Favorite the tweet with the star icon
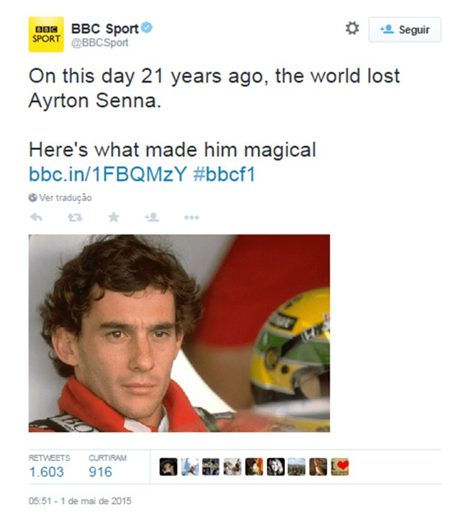The height and width of the screenshot is (518, 466). pos(114,217)
